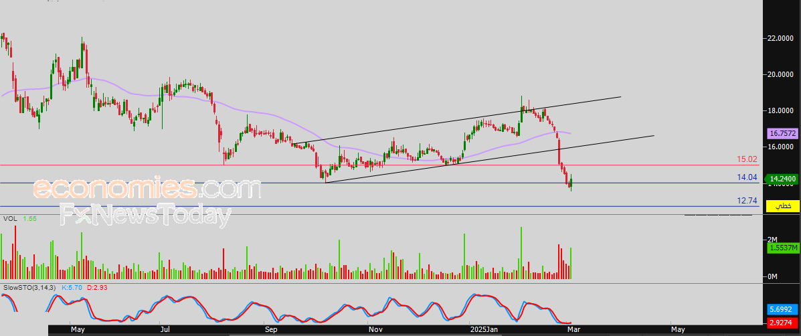Viewport: 801px width, 336px height.
Task: Select the green 14.2400 current price tag
Action: pyautogui.click(x=782, y=179)
